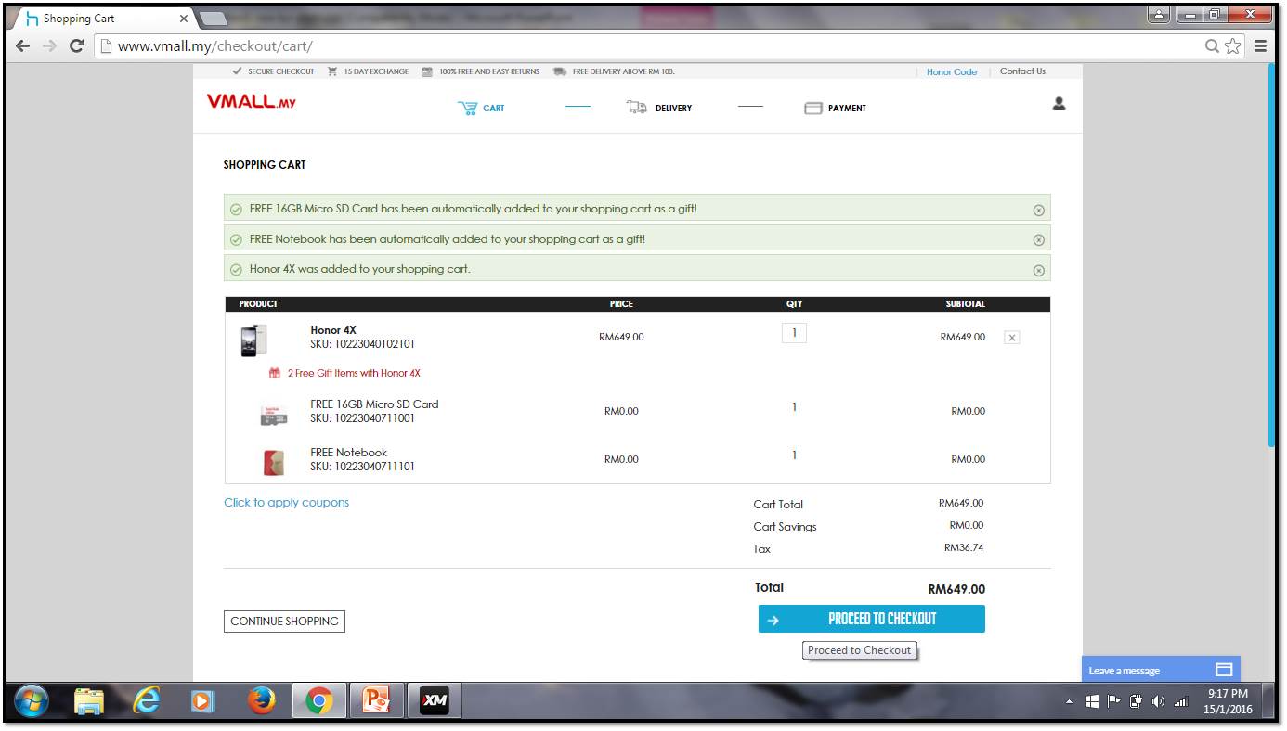Edit the Honor 4X quantity field
1287x731 pixels.
click(794, 333)
